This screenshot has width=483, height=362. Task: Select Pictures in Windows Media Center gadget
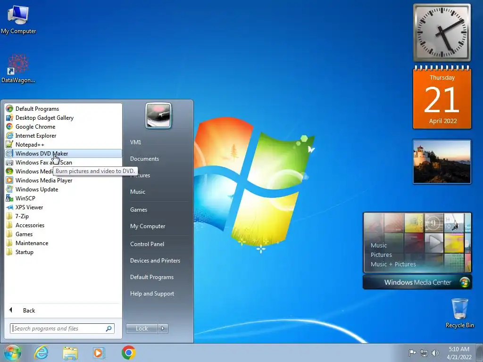click(x=381, y=255)
